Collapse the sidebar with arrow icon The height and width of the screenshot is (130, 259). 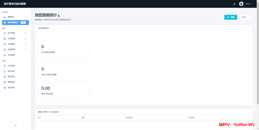[x=15, y=125]
